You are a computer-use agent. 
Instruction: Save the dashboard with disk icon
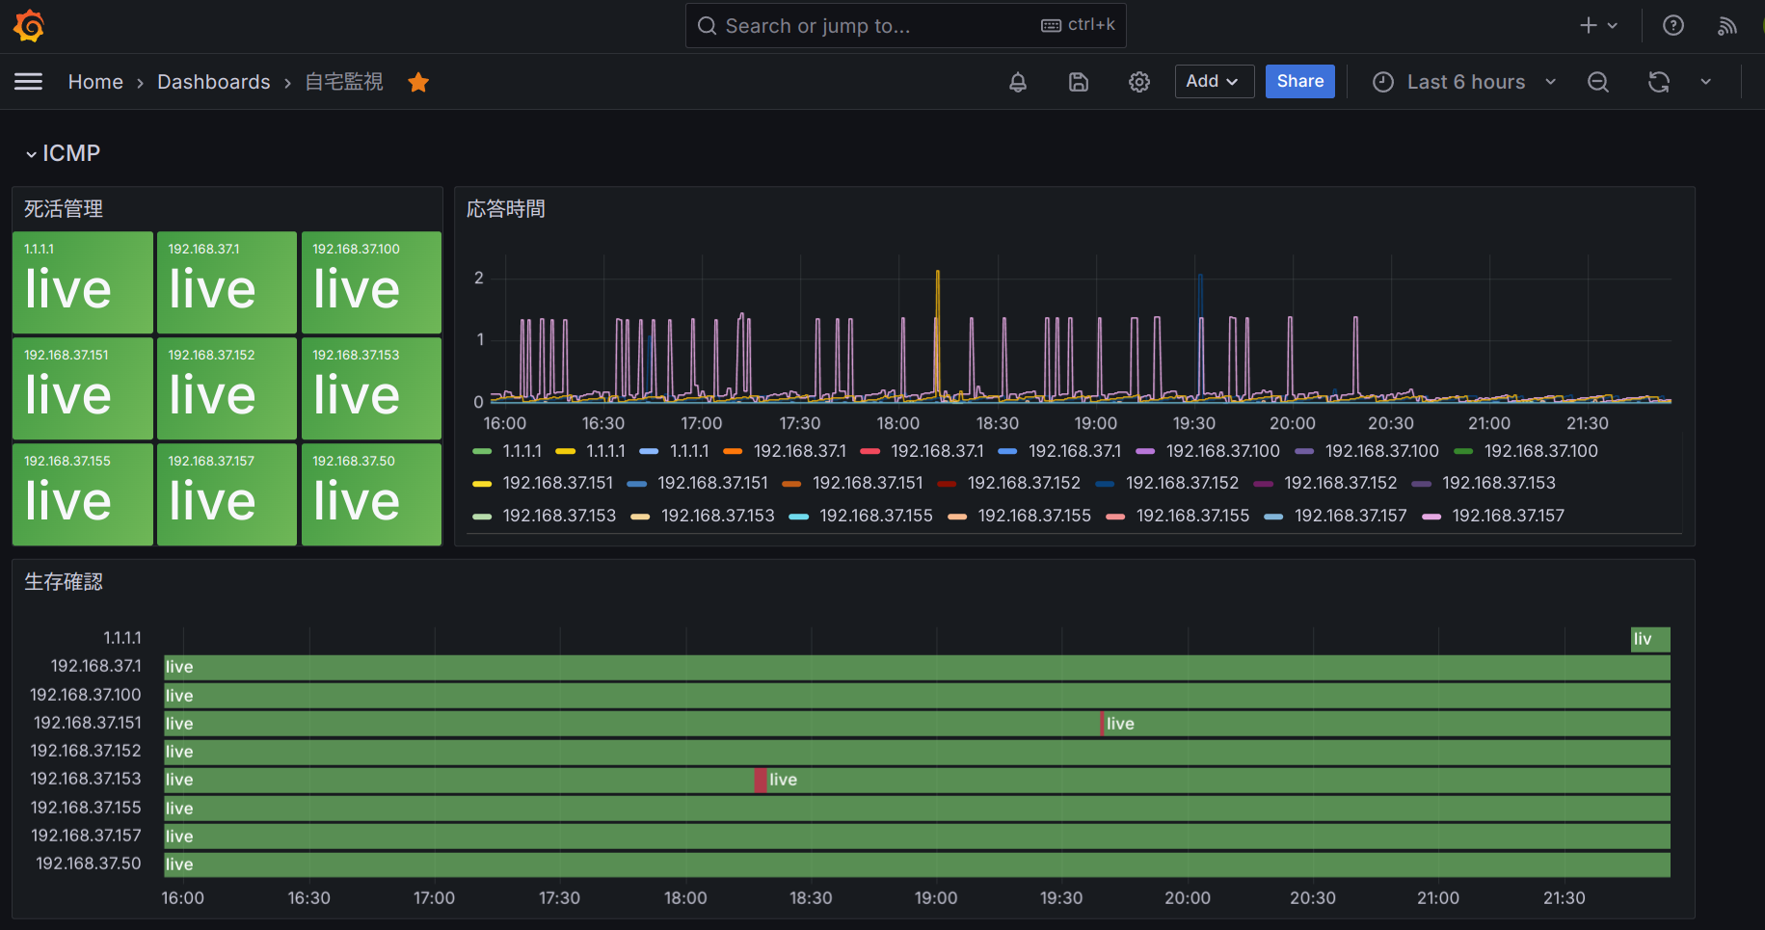pyautogui.click(x=1079, y=82)
